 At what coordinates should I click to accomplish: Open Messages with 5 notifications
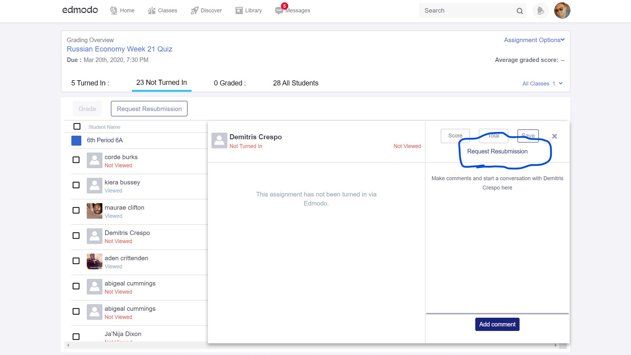(x=279, y=11)
